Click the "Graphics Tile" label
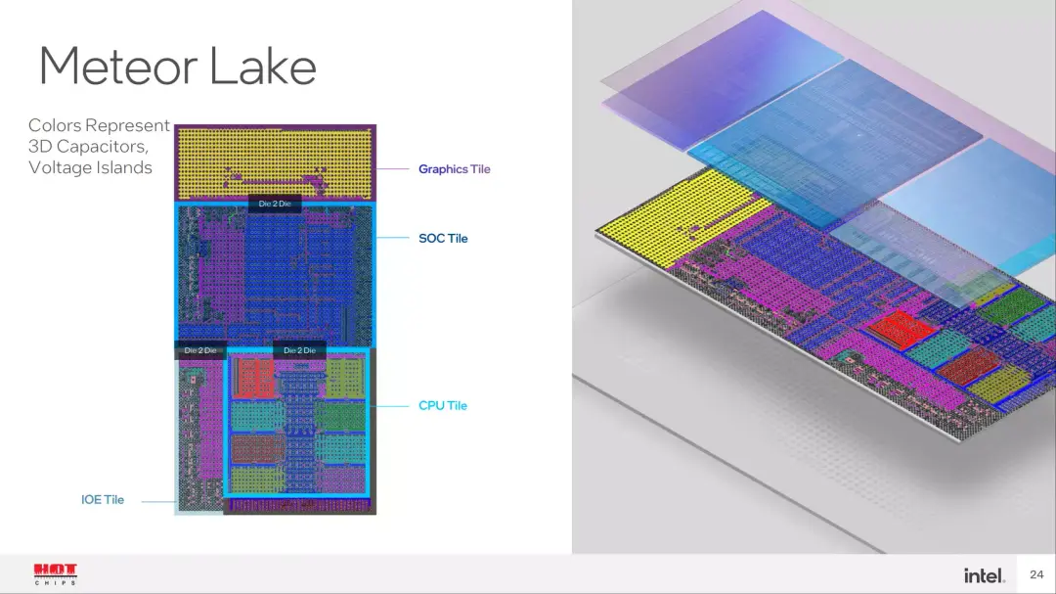 tap(454, 169)
